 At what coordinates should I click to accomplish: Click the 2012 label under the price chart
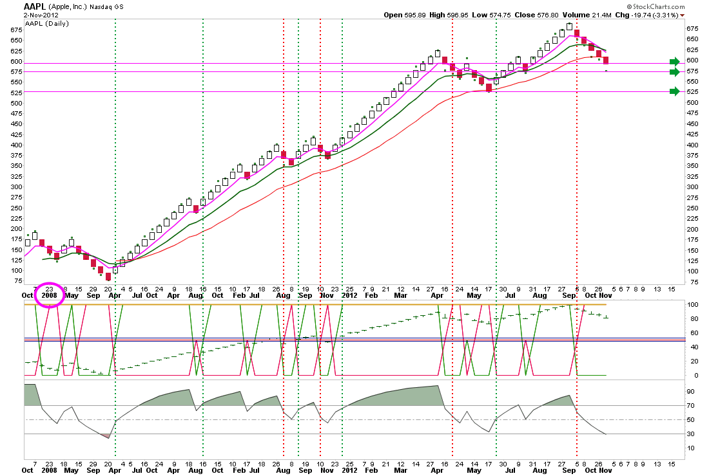(x=349, y=295)
